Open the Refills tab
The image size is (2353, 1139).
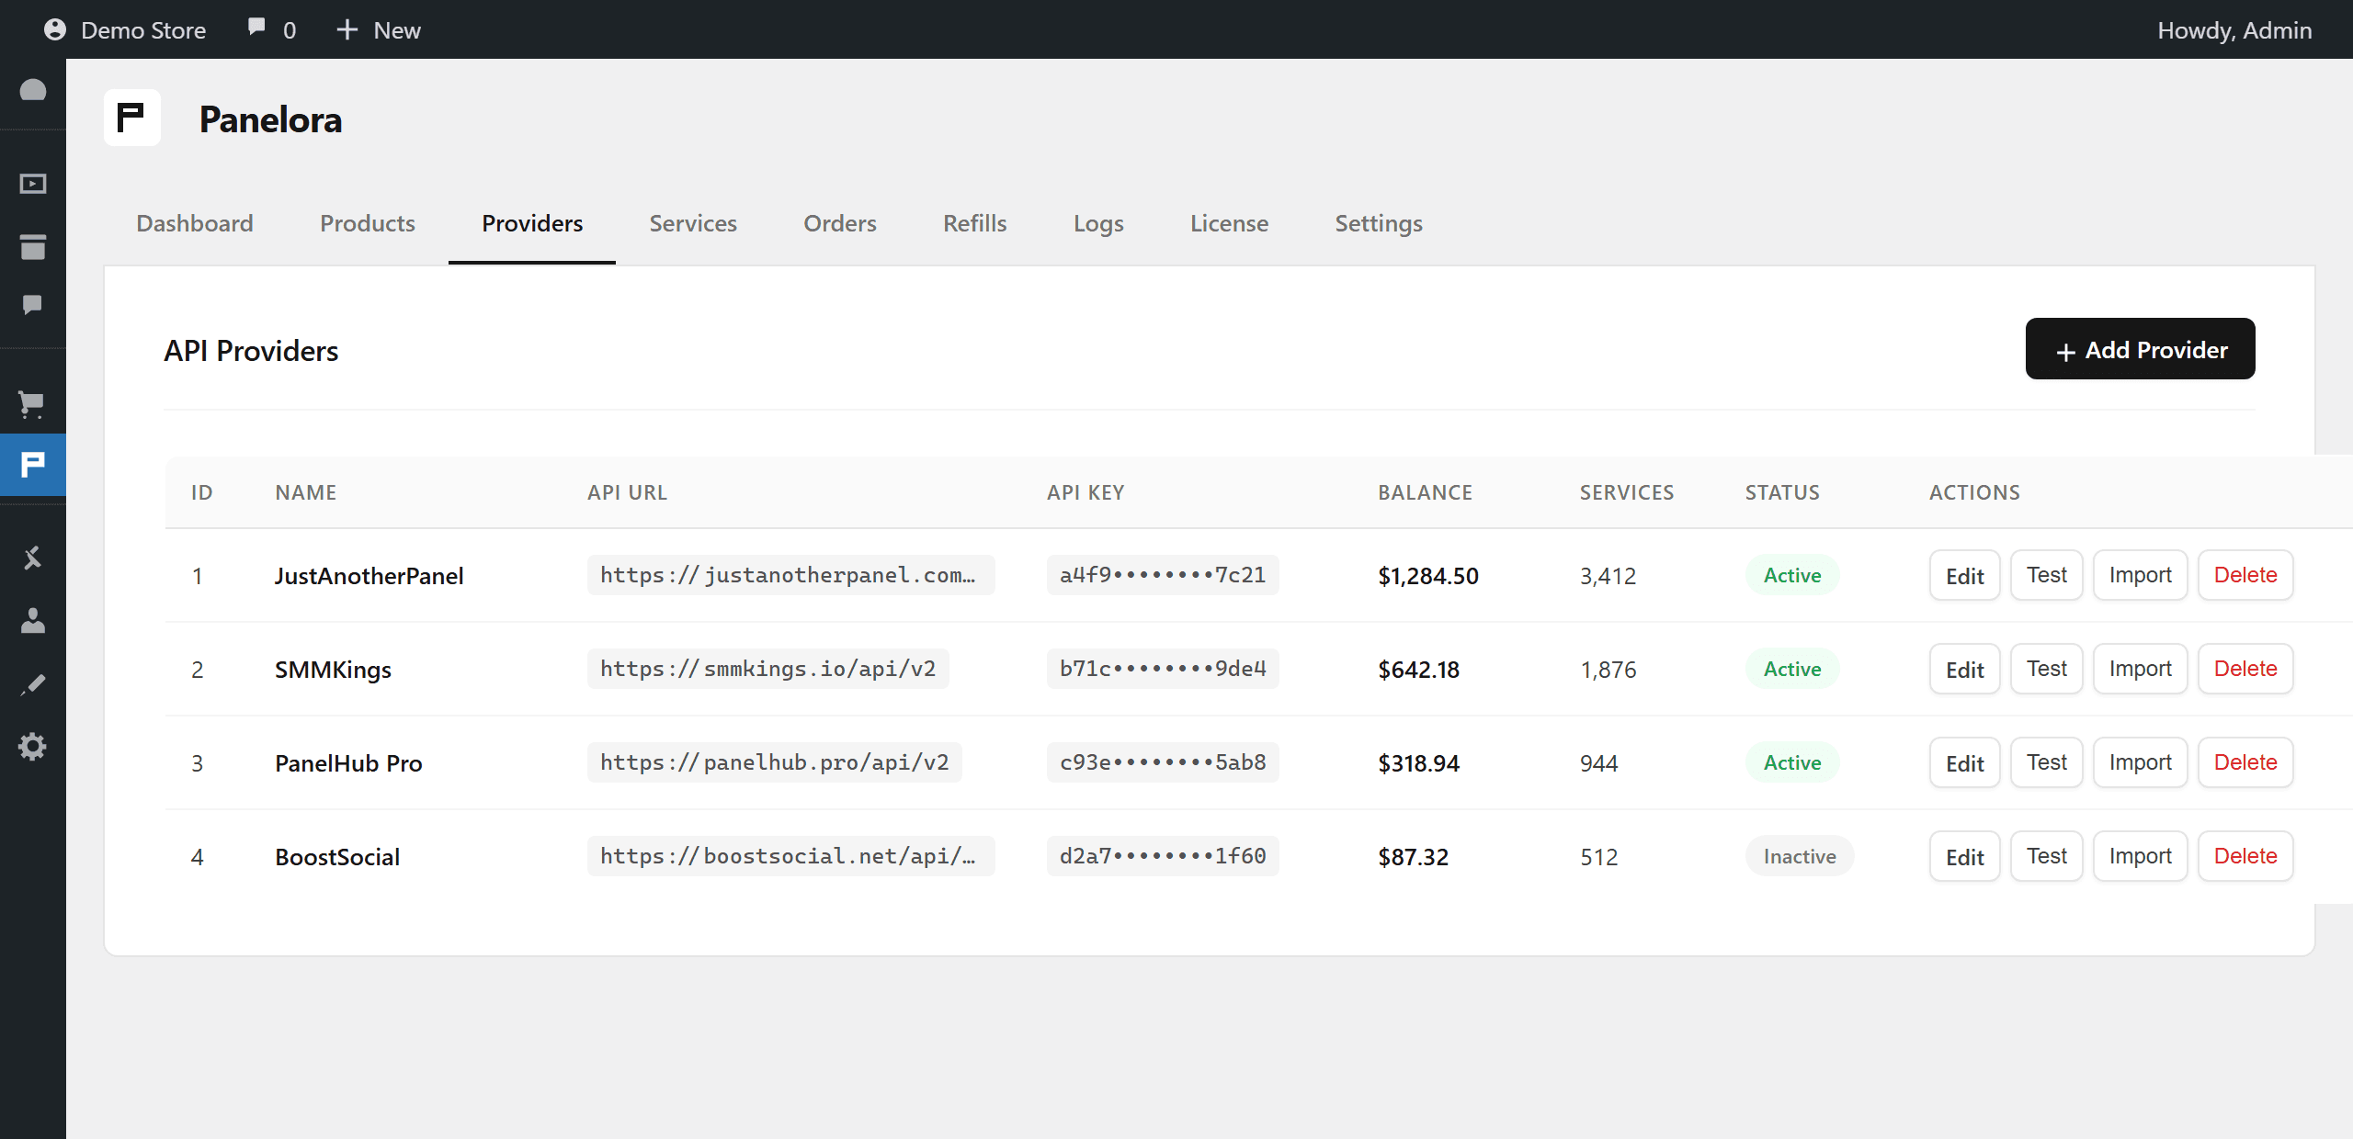(975, 223)
